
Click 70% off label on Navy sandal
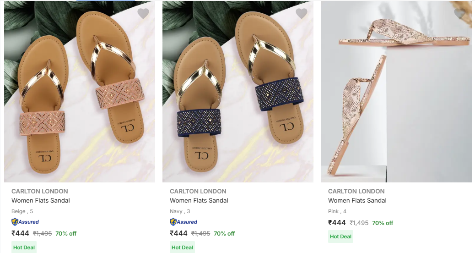pyautogui.click(x=224, y=233)
